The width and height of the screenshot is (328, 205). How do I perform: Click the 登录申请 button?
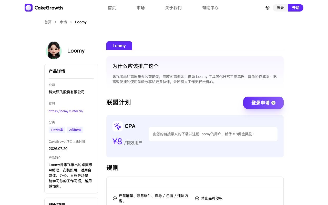pyautogui.click(x=263, y=103)
